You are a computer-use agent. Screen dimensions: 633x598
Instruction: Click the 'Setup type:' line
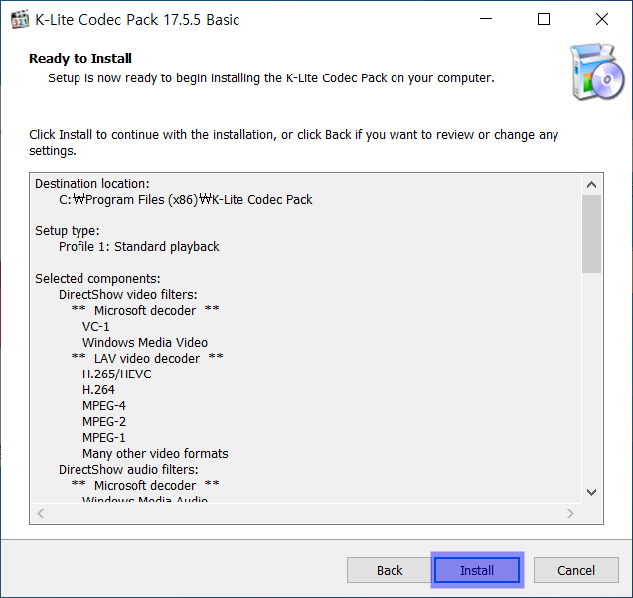(67, 231)
